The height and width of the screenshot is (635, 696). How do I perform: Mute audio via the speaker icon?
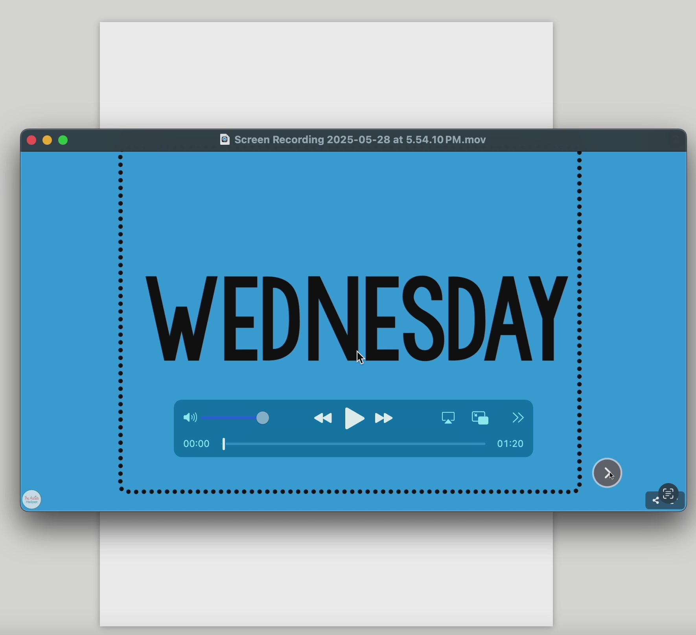pyautogui.click(x=190, y=418)
